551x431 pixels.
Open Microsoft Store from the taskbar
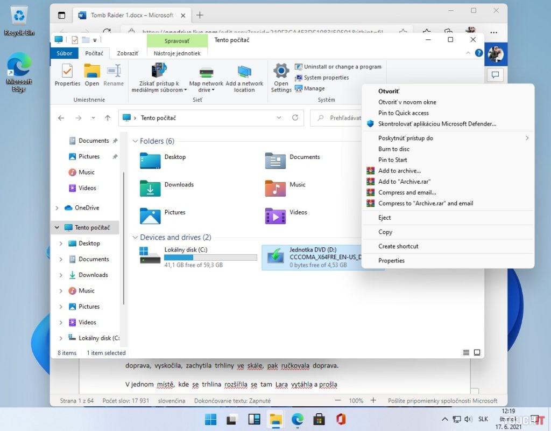tap(320, 419)
